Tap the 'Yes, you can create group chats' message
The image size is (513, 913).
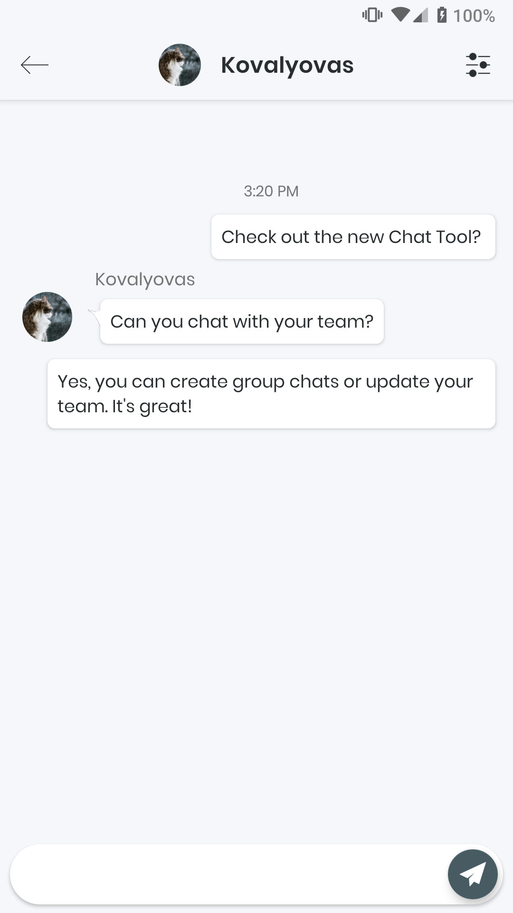(271, 394)
